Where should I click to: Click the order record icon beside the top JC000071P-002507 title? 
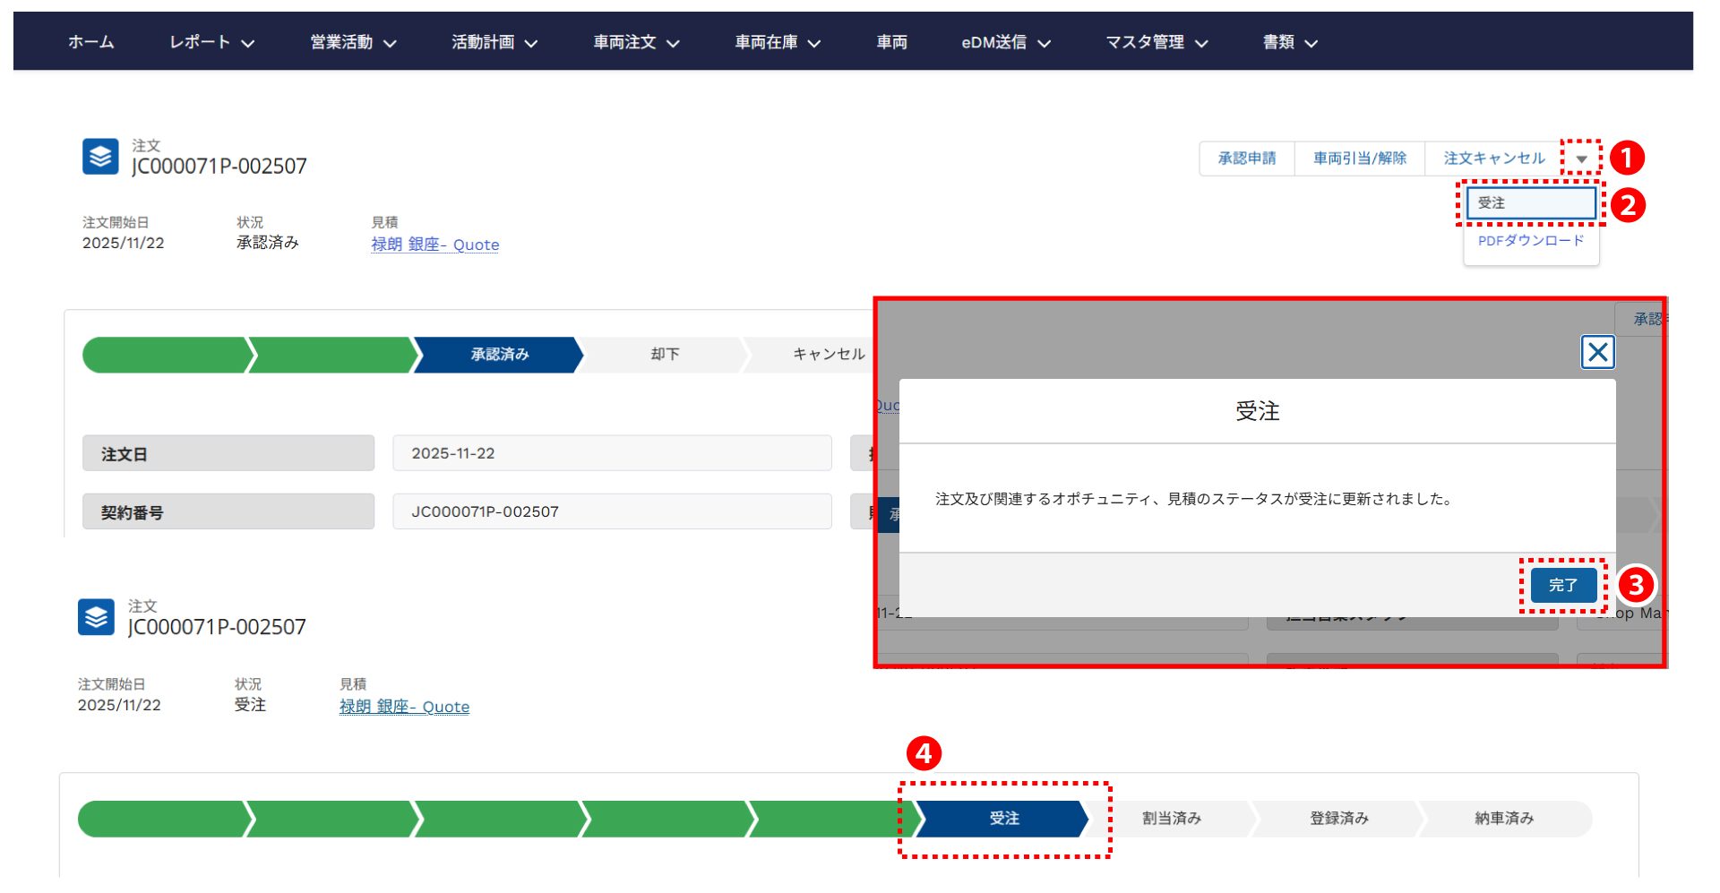100,157
